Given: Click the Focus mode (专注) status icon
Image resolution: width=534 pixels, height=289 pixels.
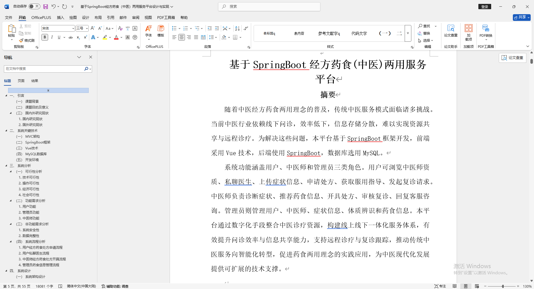Looking at the screenshot, I should click(x=440, y=286).
